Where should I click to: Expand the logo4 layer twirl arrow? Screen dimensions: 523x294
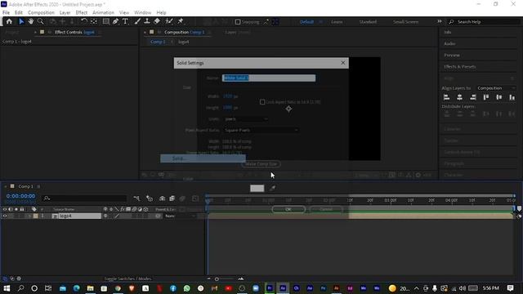coord(29,216)
